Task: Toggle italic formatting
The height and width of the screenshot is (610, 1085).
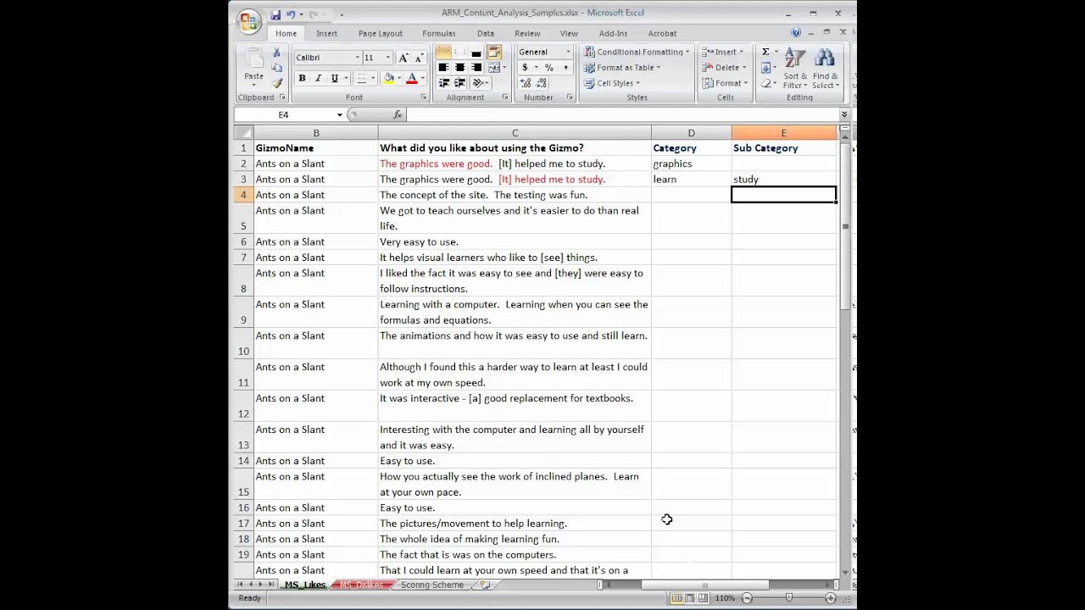Action: tap(318, 78)
